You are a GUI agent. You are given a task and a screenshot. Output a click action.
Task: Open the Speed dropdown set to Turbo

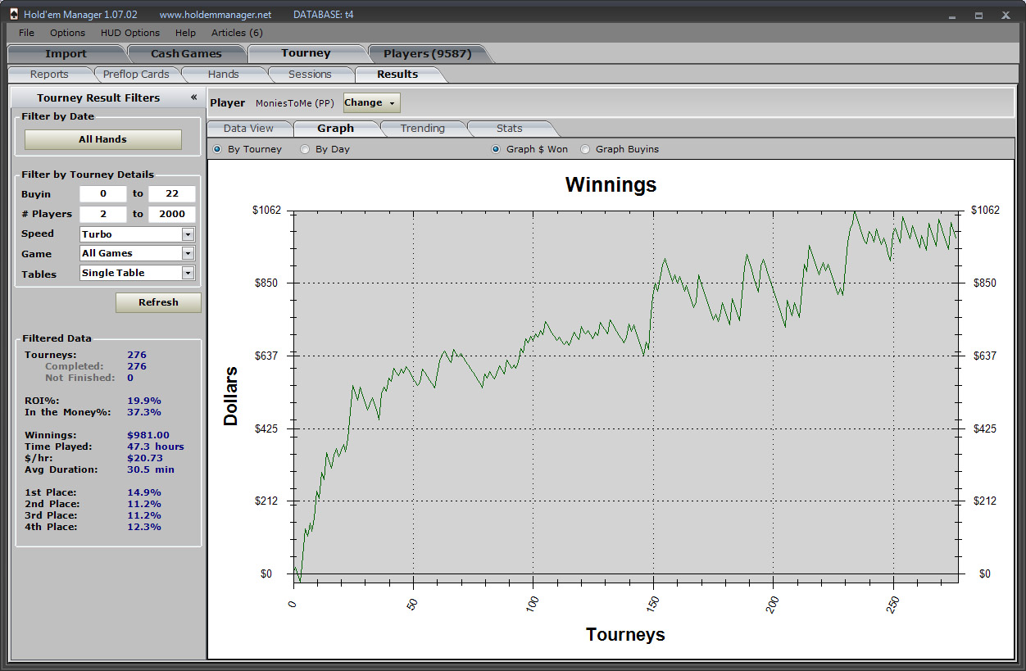pos(188,234)
